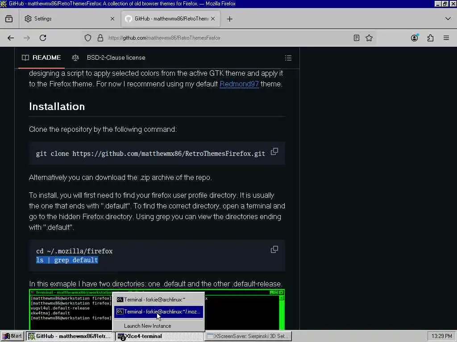Open the README outline list icon
The width and height of the screenshot is (457, 342).
(288, 58)
